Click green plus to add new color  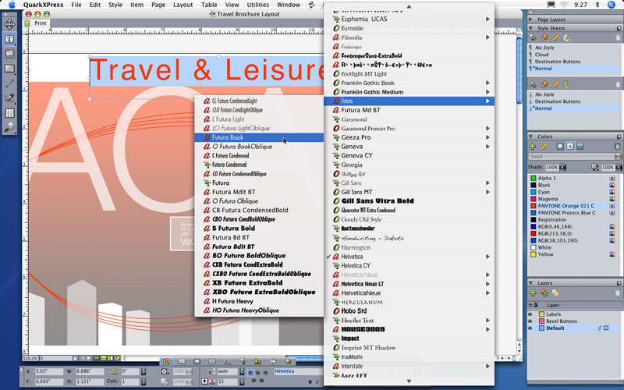coord(533,146)
